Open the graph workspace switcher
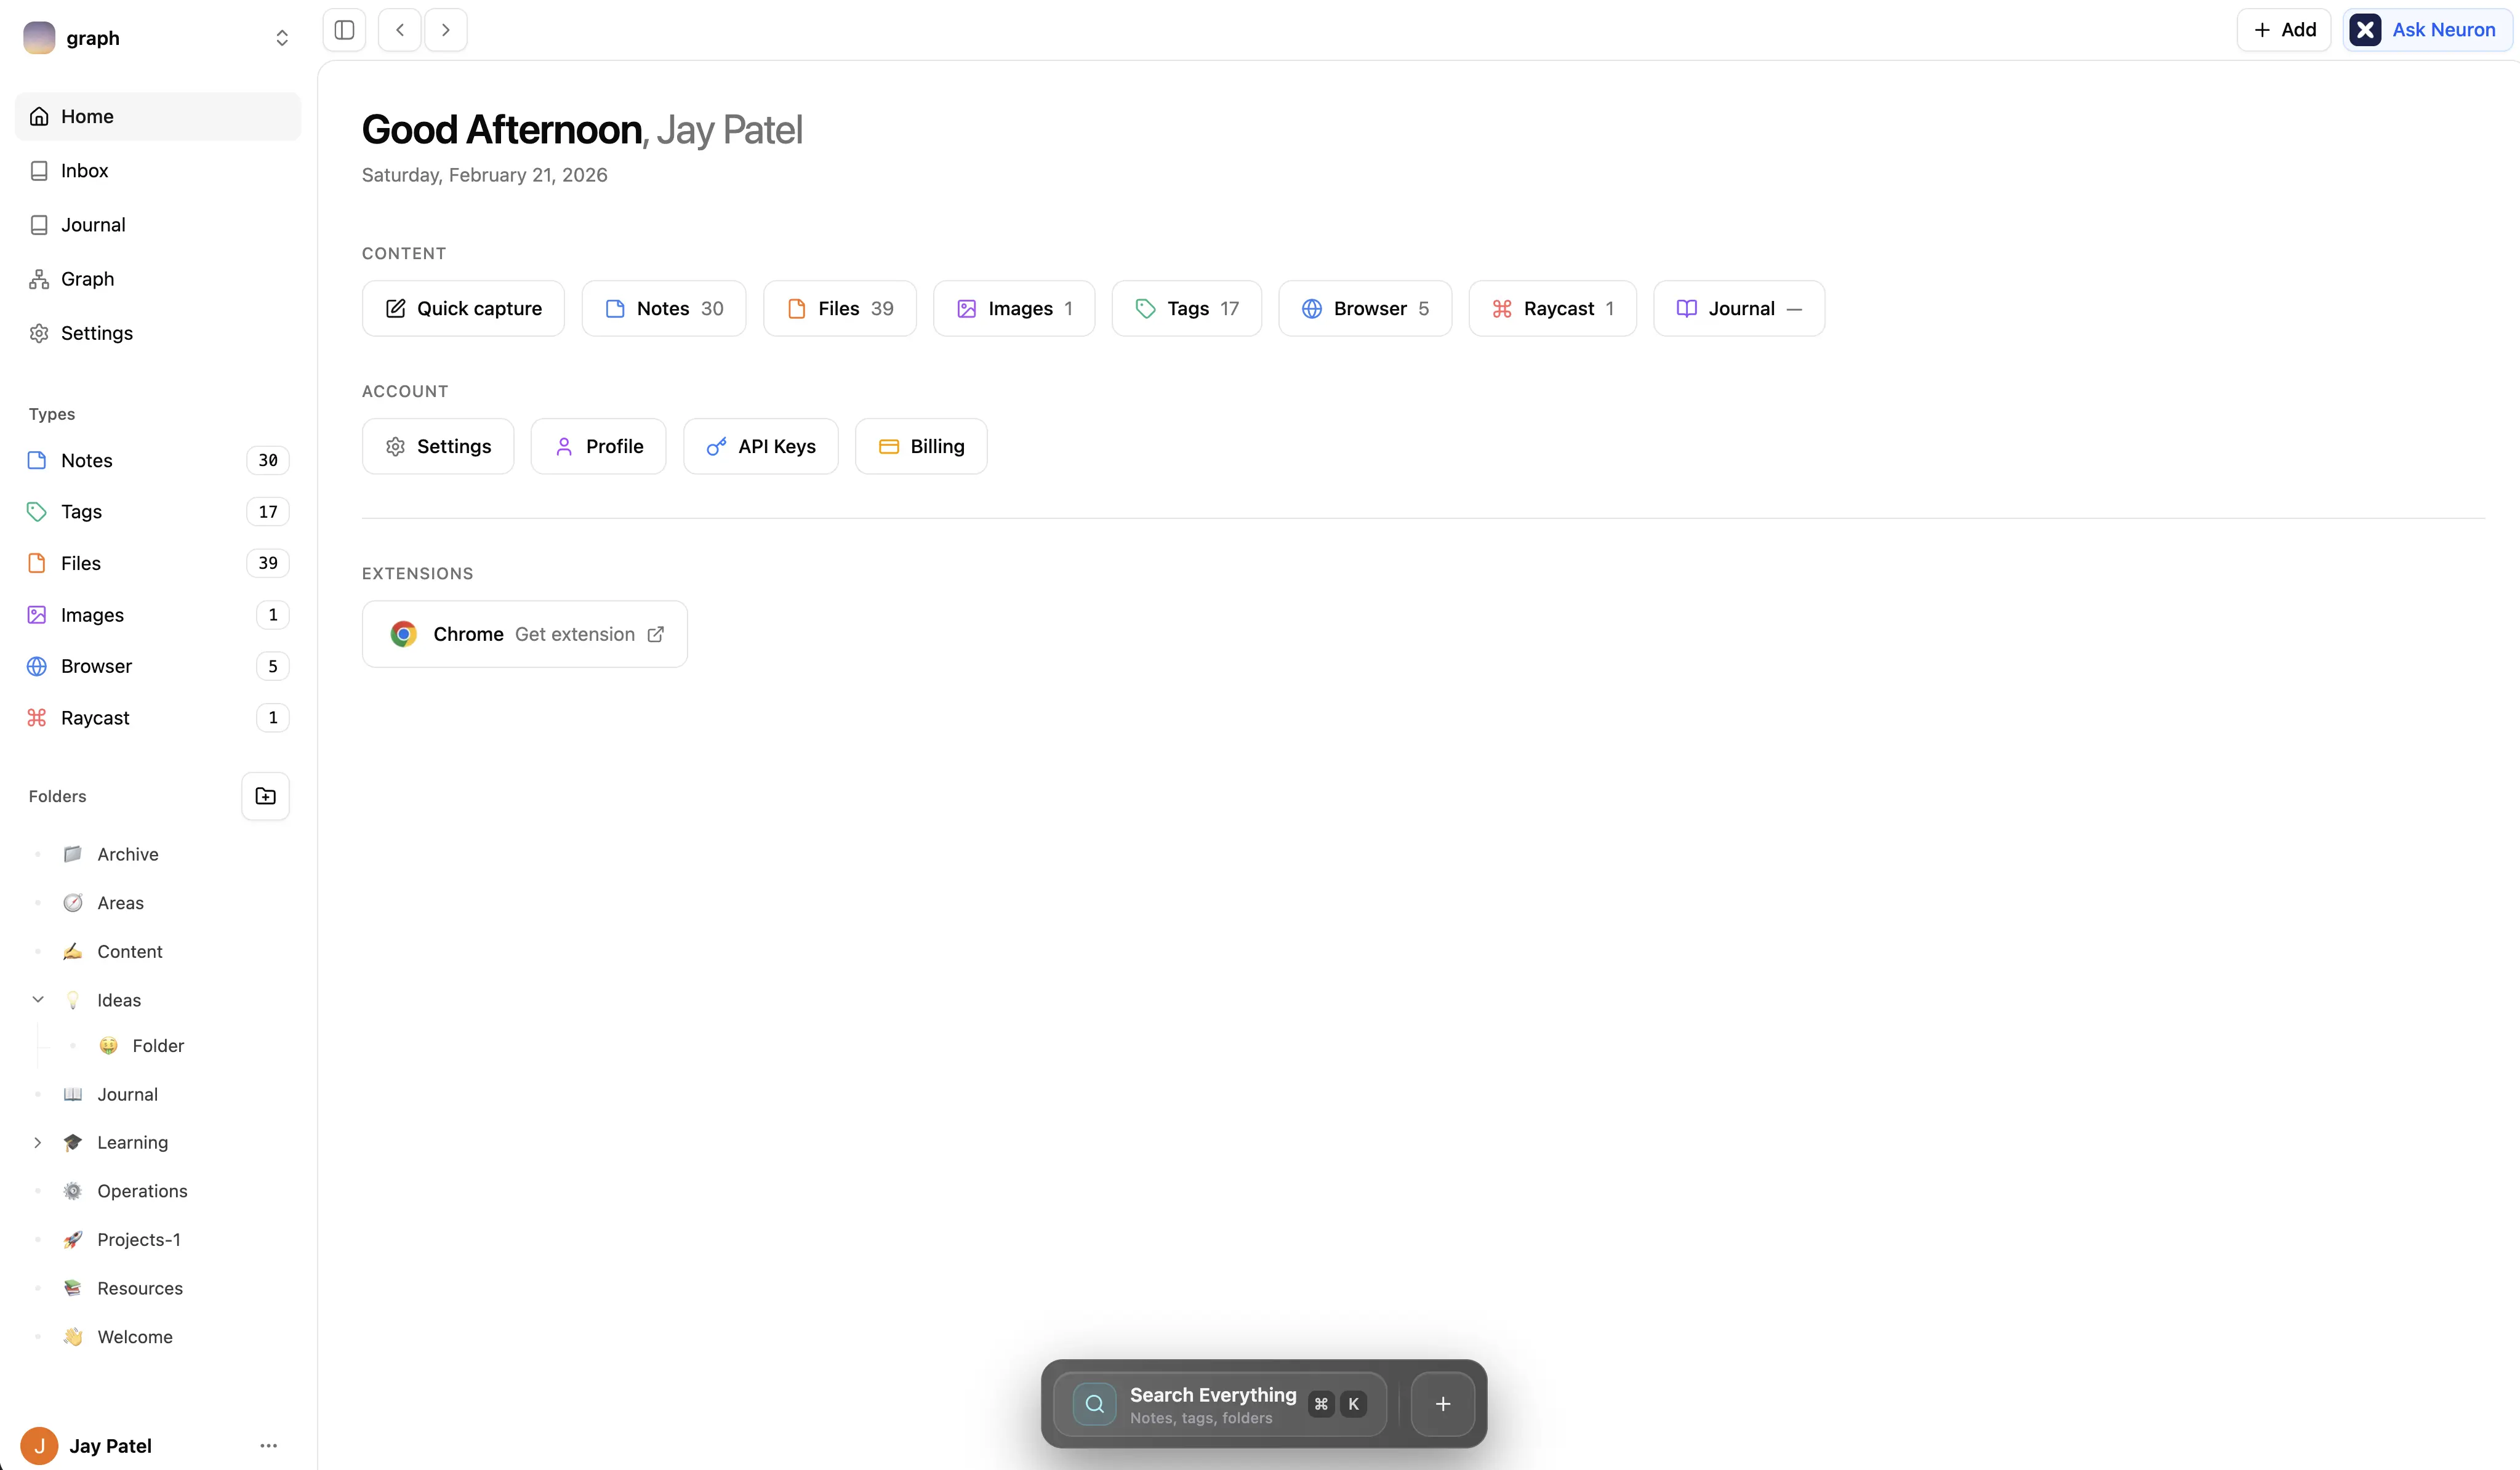 [x=283, y=37]
